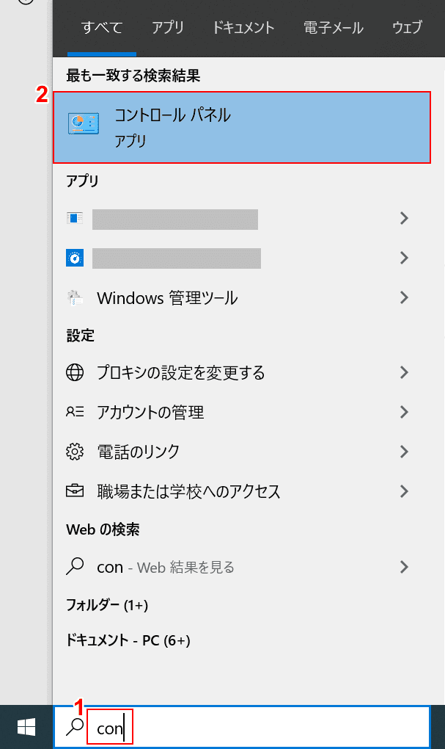Show ドキュメント - PC (6+) results
Image resolution: width=445 pixels, height=749 pixels.
coord(128,640)
